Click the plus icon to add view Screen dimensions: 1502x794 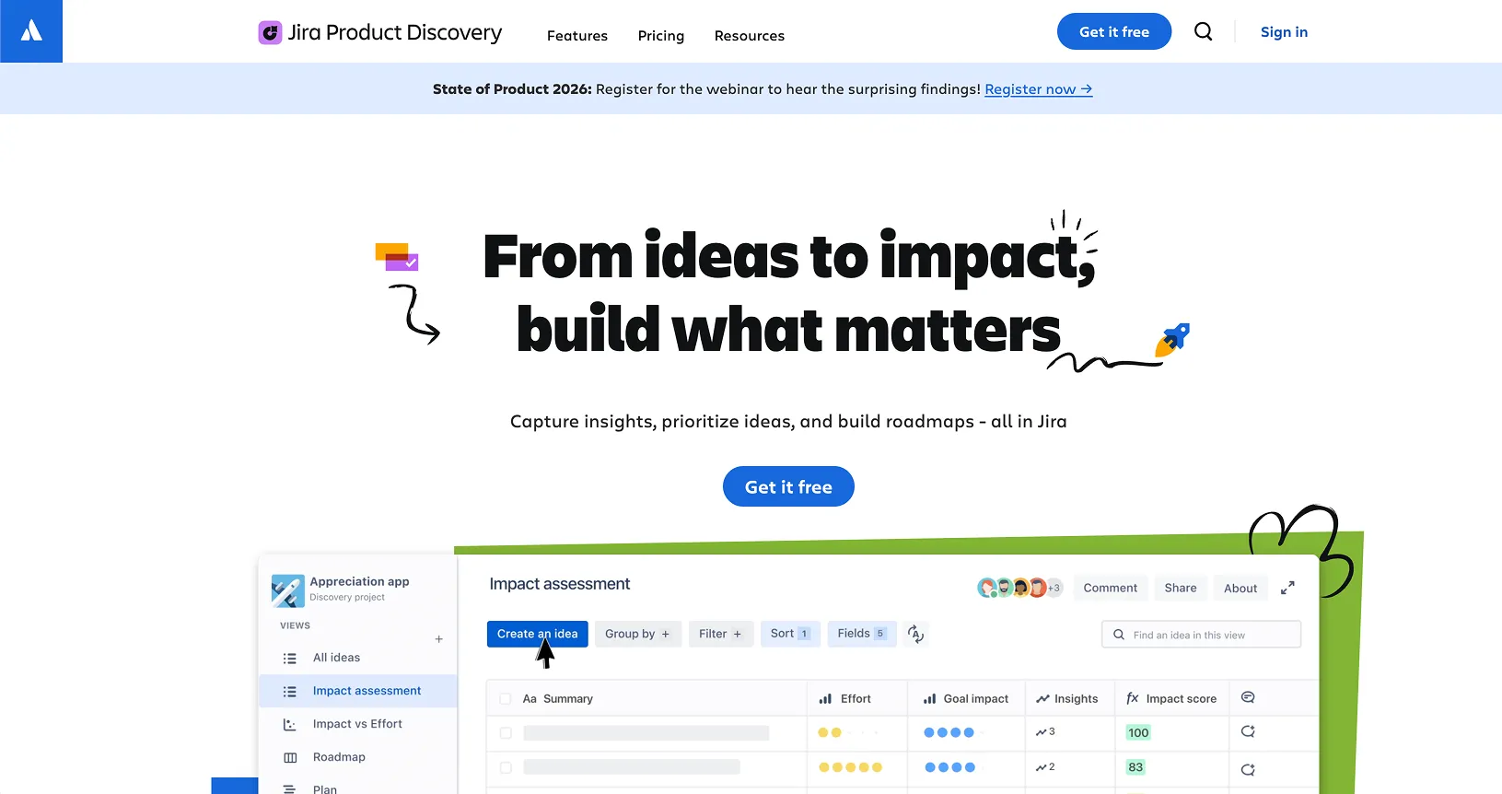439,639
